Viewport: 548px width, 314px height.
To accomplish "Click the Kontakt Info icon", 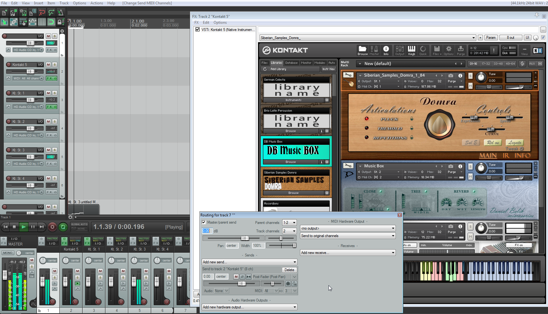I will [386, 50].
